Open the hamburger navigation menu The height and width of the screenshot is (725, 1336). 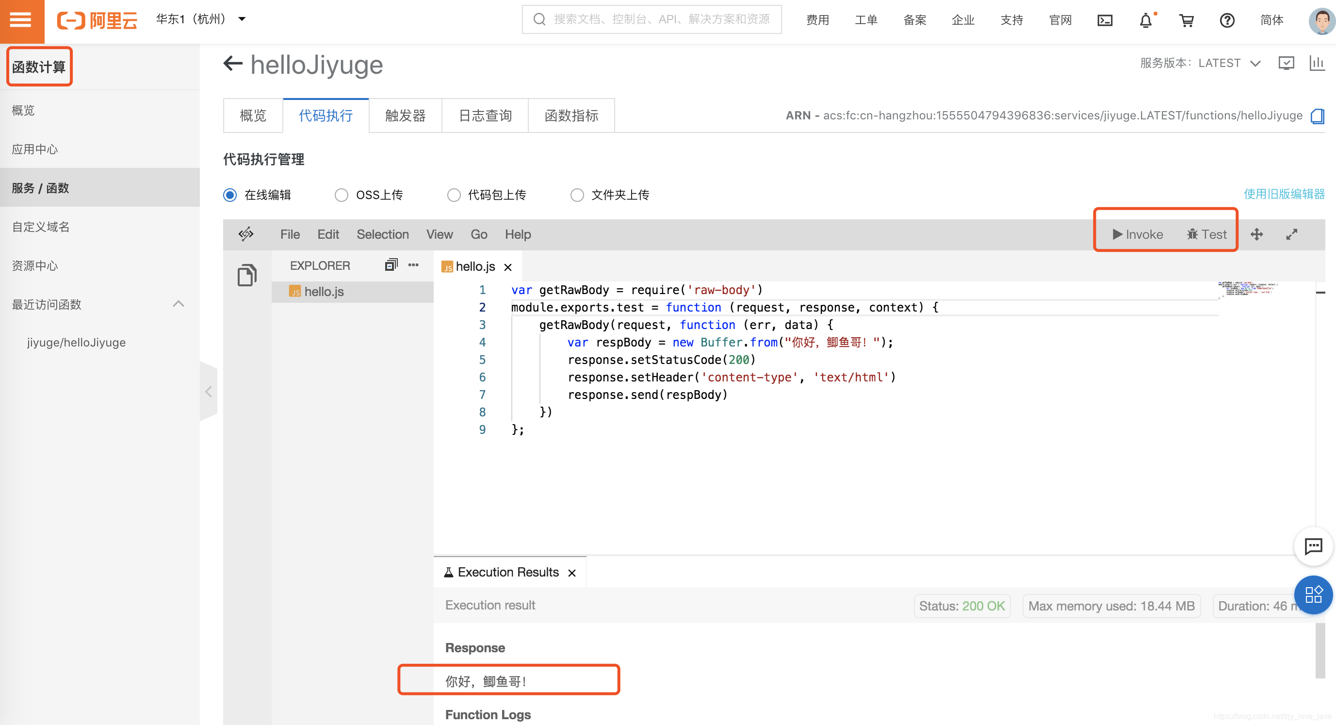(21, 20)
